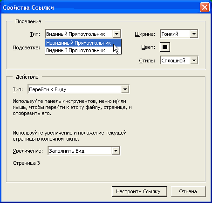Open the Стиль dropdown showing Сплошной
Image resolution: width=212 pixels, height=203 pixels.
(x=179, y=60)
